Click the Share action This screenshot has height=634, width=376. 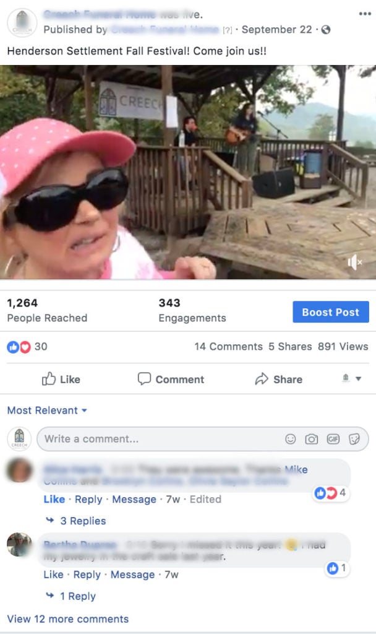point(279,380)
